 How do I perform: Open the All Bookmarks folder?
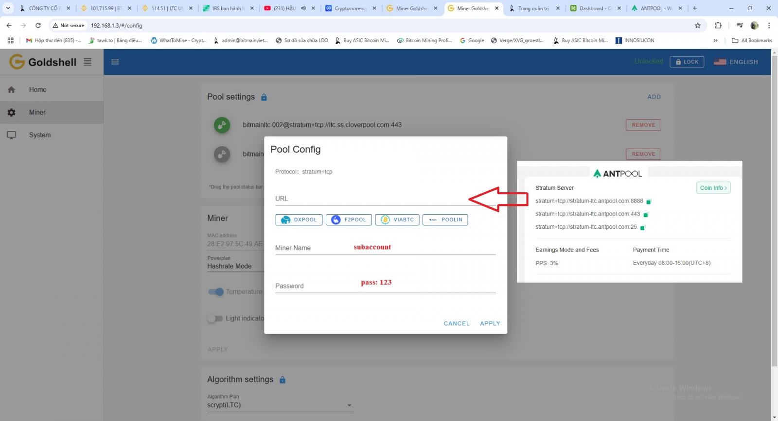click(x=752, y=40)
